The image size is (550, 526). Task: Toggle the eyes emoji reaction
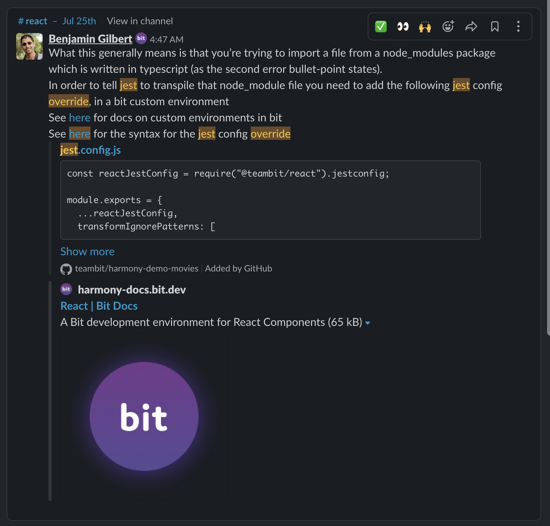point(403,26)
